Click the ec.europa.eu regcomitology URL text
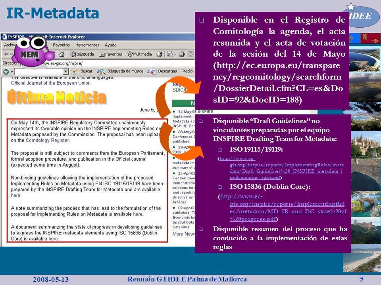Image resolution: width=381 pixels, height=285 pixels. [x=278, y=82]
